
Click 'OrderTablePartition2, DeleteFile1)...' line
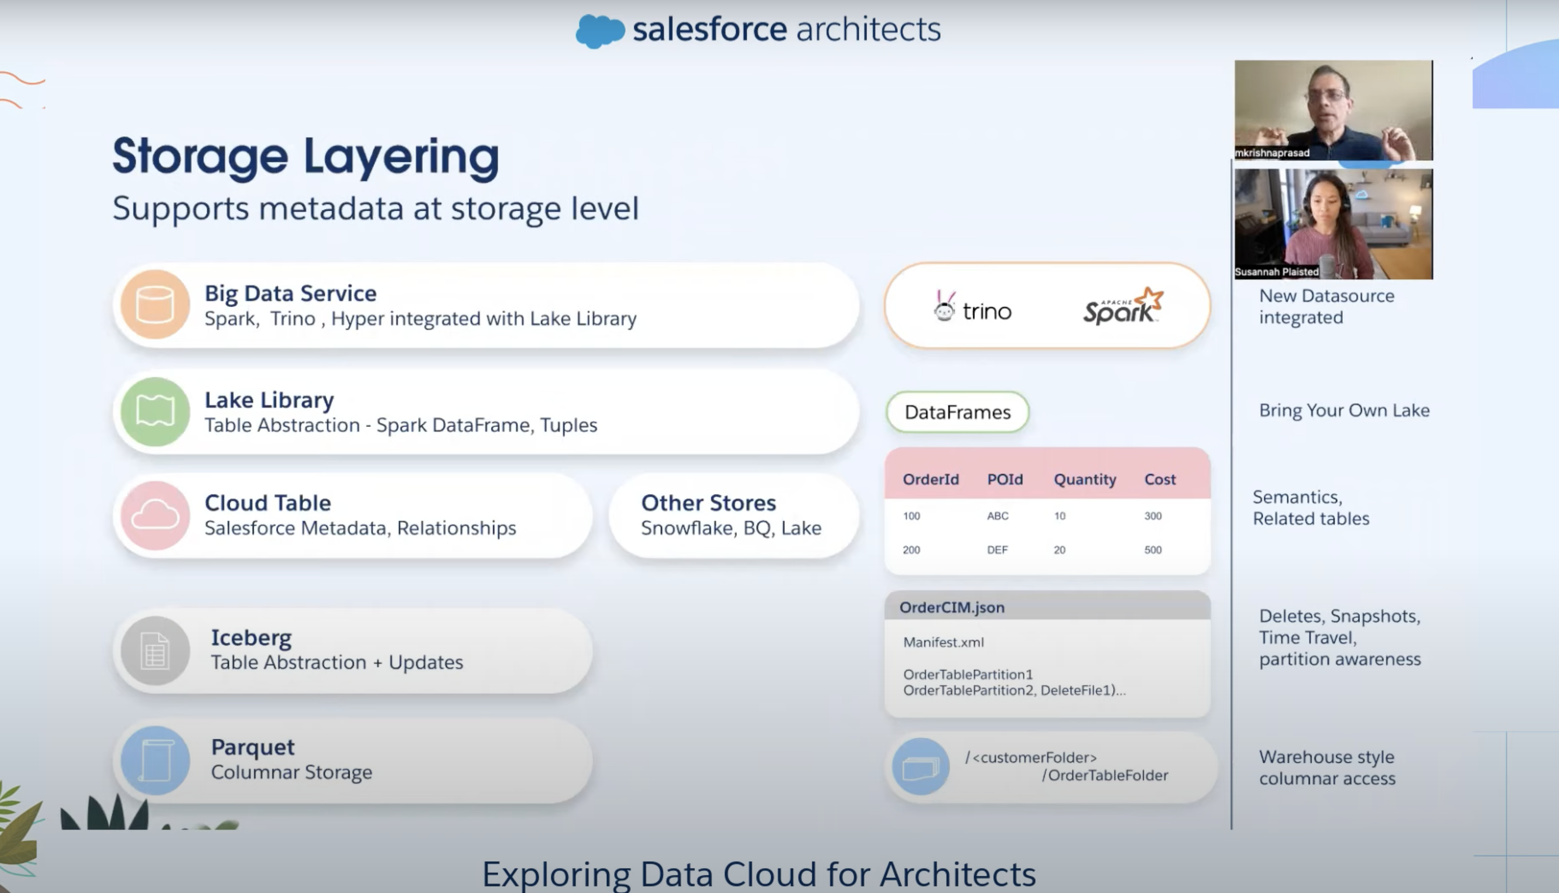[x=1014, y=691]
